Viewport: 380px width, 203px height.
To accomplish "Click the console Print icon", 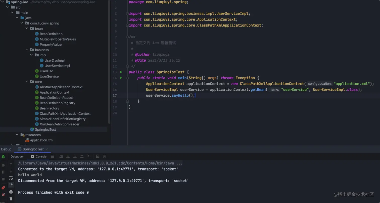I will pos(11,192).
